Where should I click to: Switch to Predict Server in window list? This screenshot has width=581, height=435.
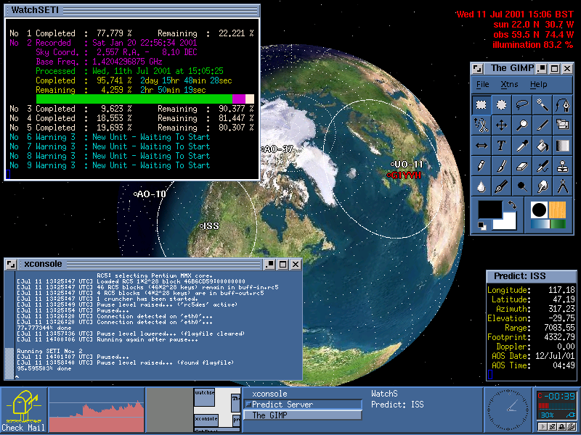[303, 405]
